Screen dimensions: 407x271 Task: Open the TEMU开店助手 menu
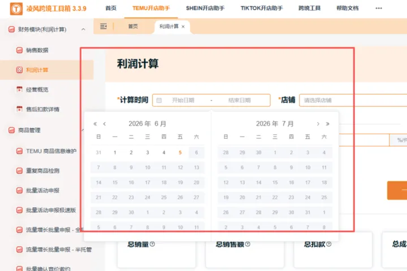(151, 8)
